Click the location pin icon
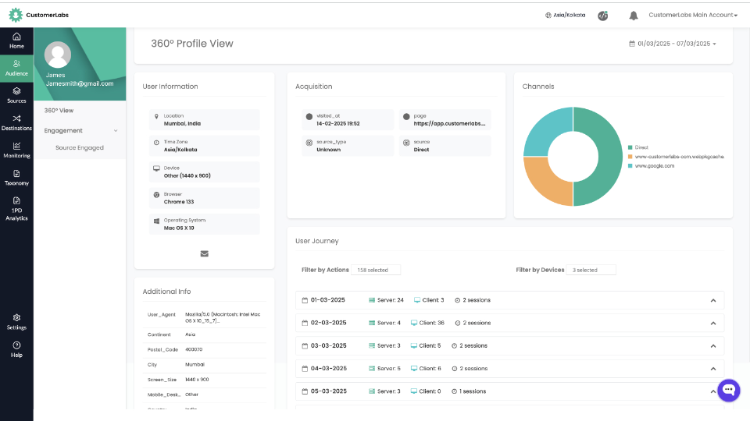750x421 pixels. coord(156,116)
